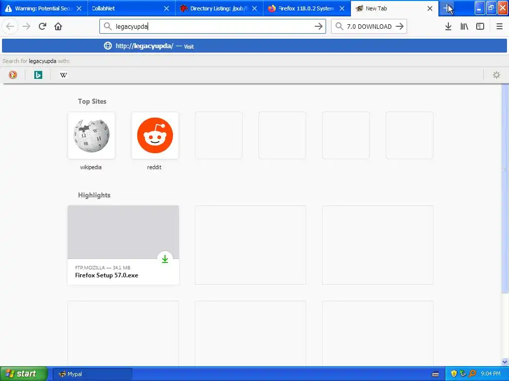The image size is (509, 381).
Task: Click the green download arrow on Firefox Setup card
Action: (x=165, y=259)
